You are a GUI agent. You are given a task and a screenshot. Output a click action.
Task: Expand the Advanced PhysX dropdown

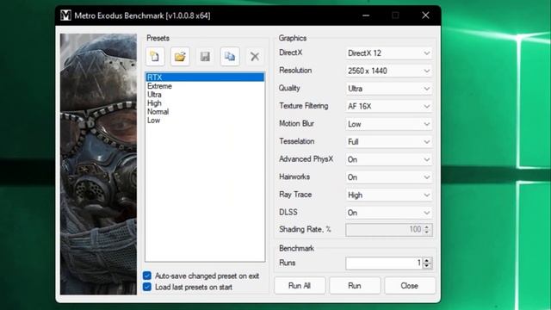(389, 159)
